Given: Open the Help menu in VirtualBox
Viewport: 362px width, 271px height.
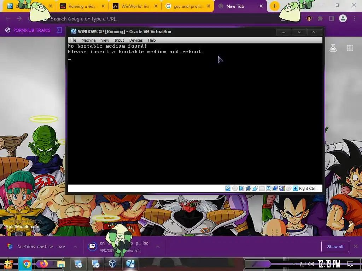Looking at the screenshot, I should tap(152, 40).
